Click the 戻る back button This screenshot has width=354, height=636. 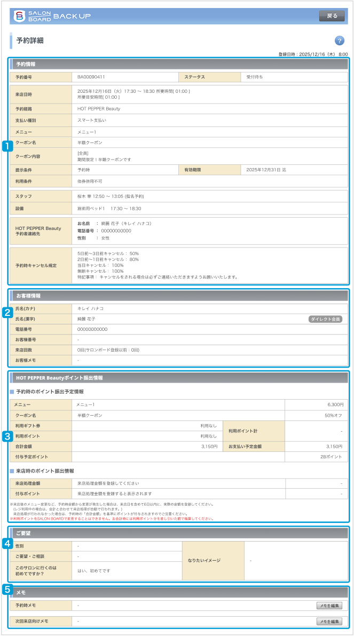point(332,16)
